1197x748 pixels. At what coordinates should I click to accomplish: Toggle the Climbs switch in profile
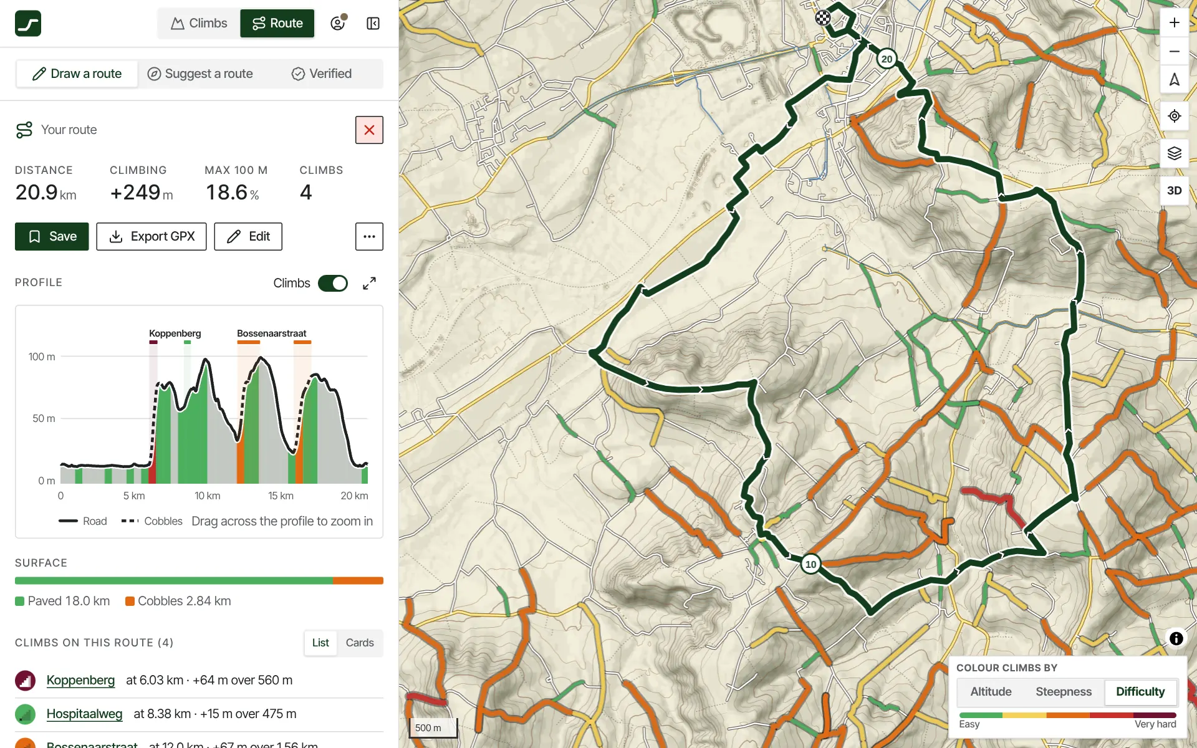[x=333, y=283]
